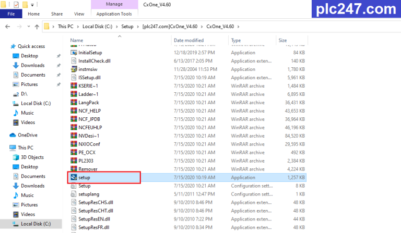
Task: Expand the chevron after This PC breadcrumb
Action: click(x=78, y=27)
